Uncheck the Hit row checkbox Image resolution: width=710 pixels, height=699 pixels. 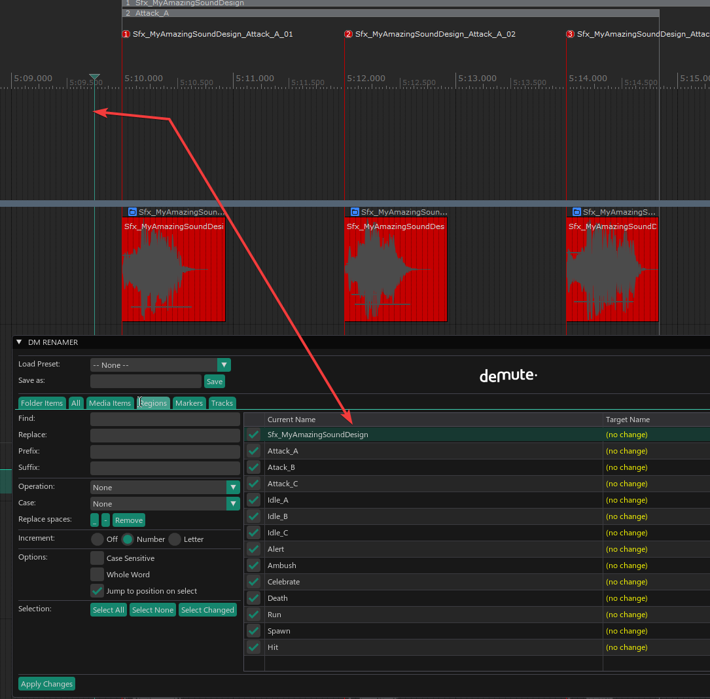[254, 647]
